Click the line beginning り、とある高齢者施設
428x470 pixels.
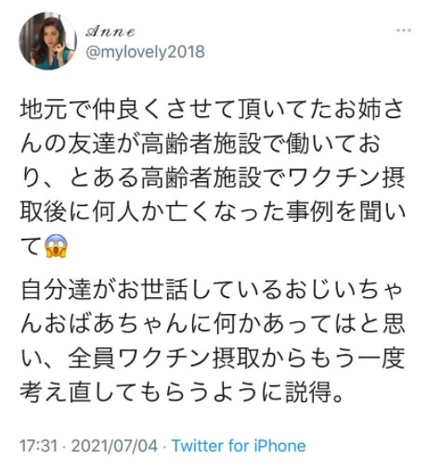coord(213,177)
